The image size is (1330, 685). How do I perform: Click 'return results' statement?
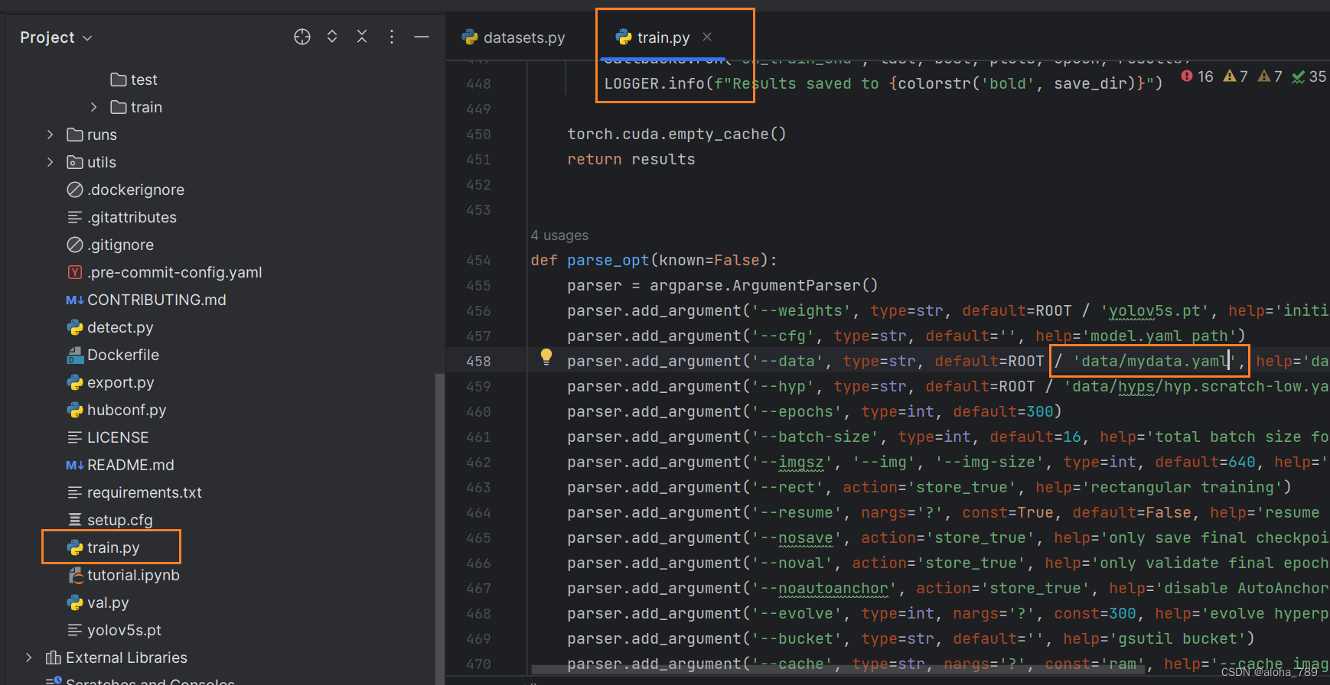click(x=631, y=159)
